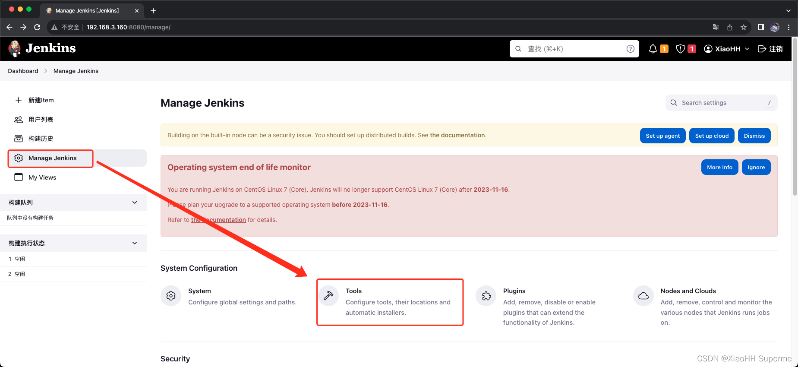Click the people icon for 用户列表
Image resolution: width=798 pixels, height=367 pixels.
click(x=19, y=120)
